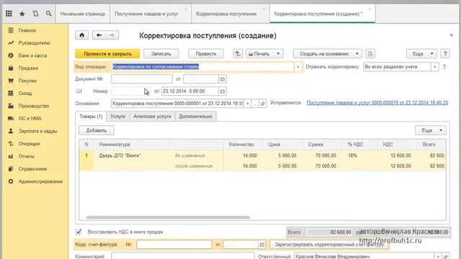The height and width of the screenshot is (259, 461).
Task: Expand Отражать корректировку dropdown arrow
Action: point(435,67)
